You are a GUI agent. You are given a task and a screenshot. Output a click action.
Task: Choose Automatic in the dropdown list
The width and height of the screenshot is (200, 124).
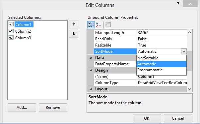pos(162,64)
